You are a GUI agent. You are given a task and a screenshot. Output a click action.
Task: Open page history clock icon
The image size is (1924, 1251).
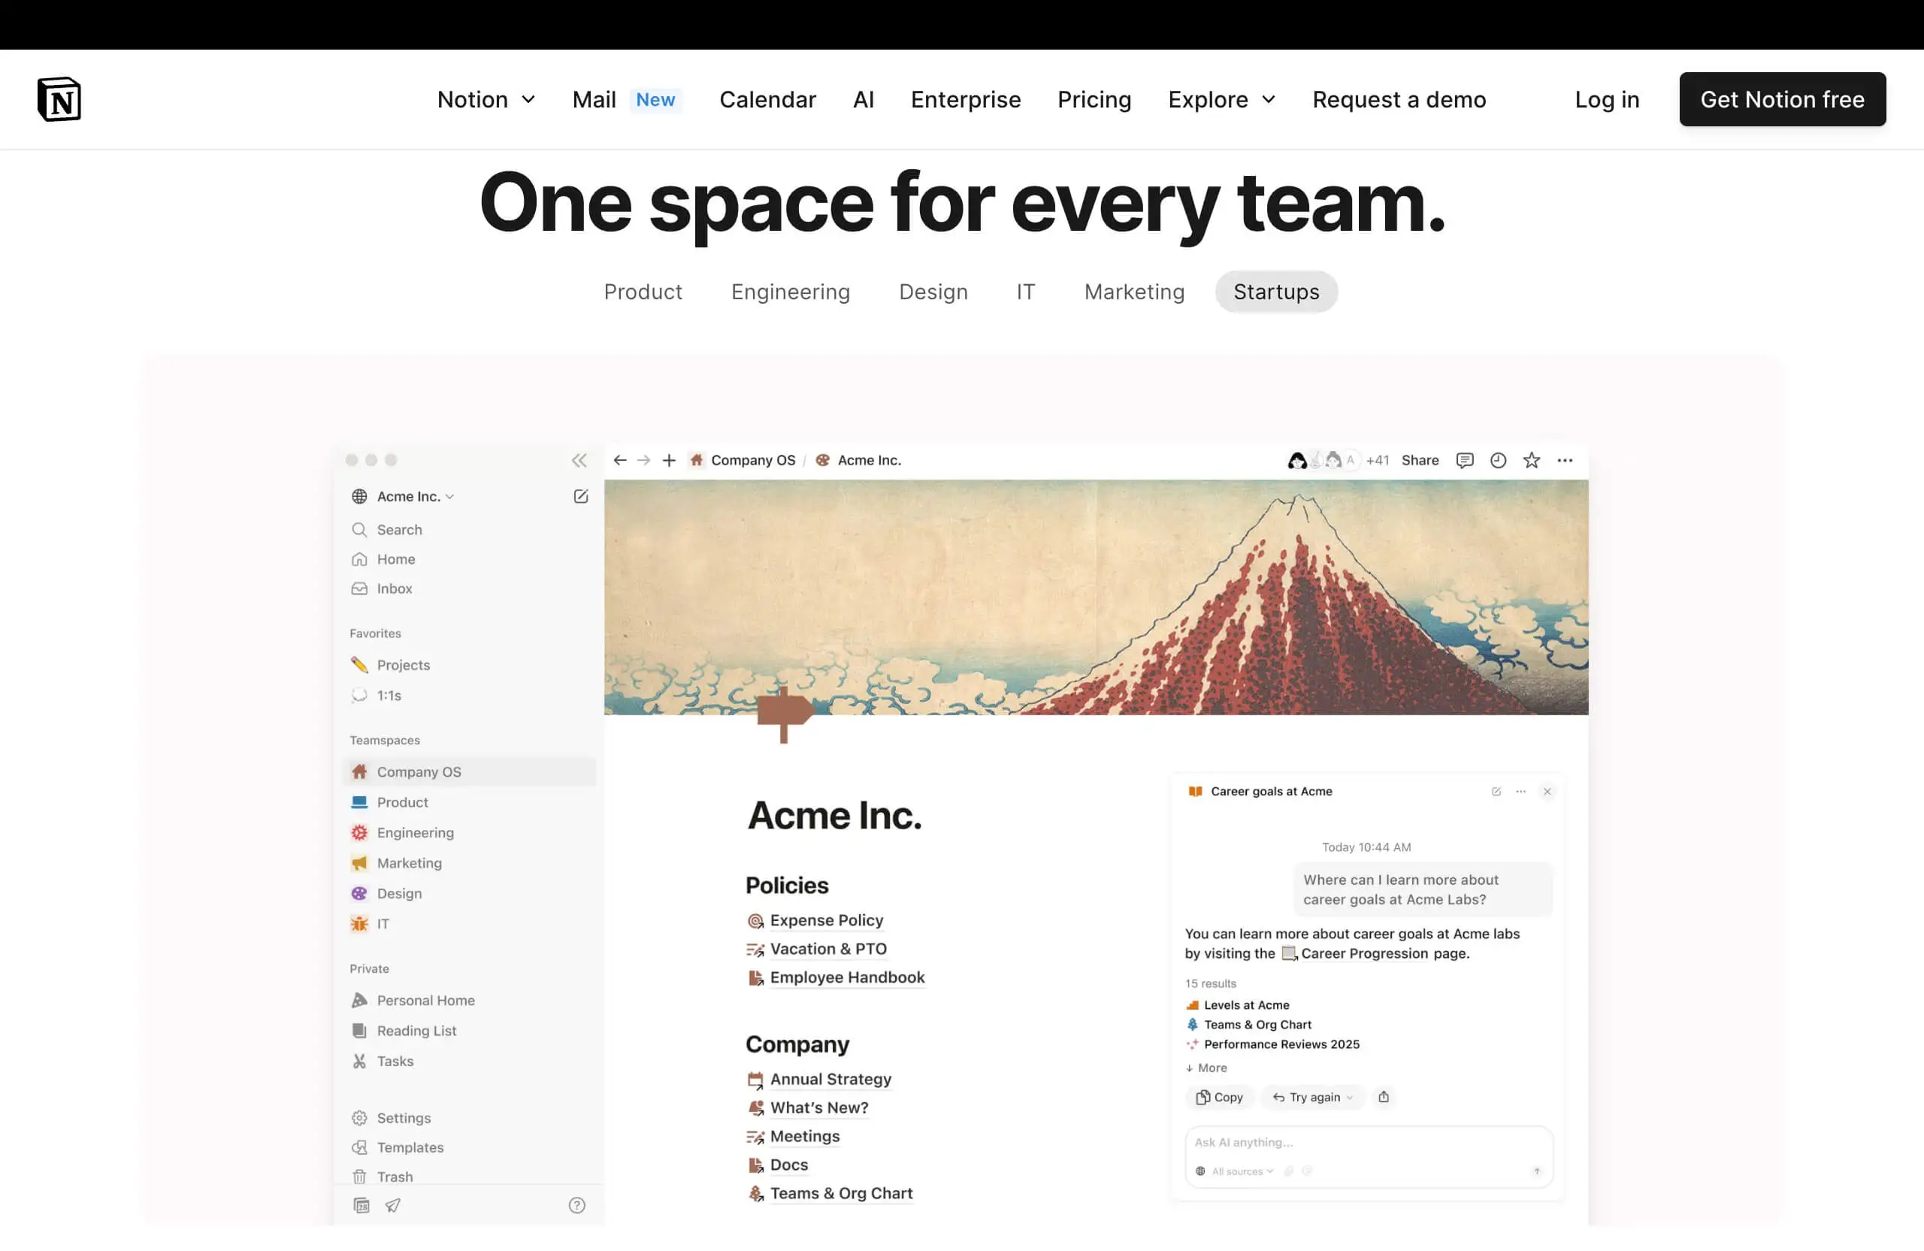click(x=1498, y=460)
